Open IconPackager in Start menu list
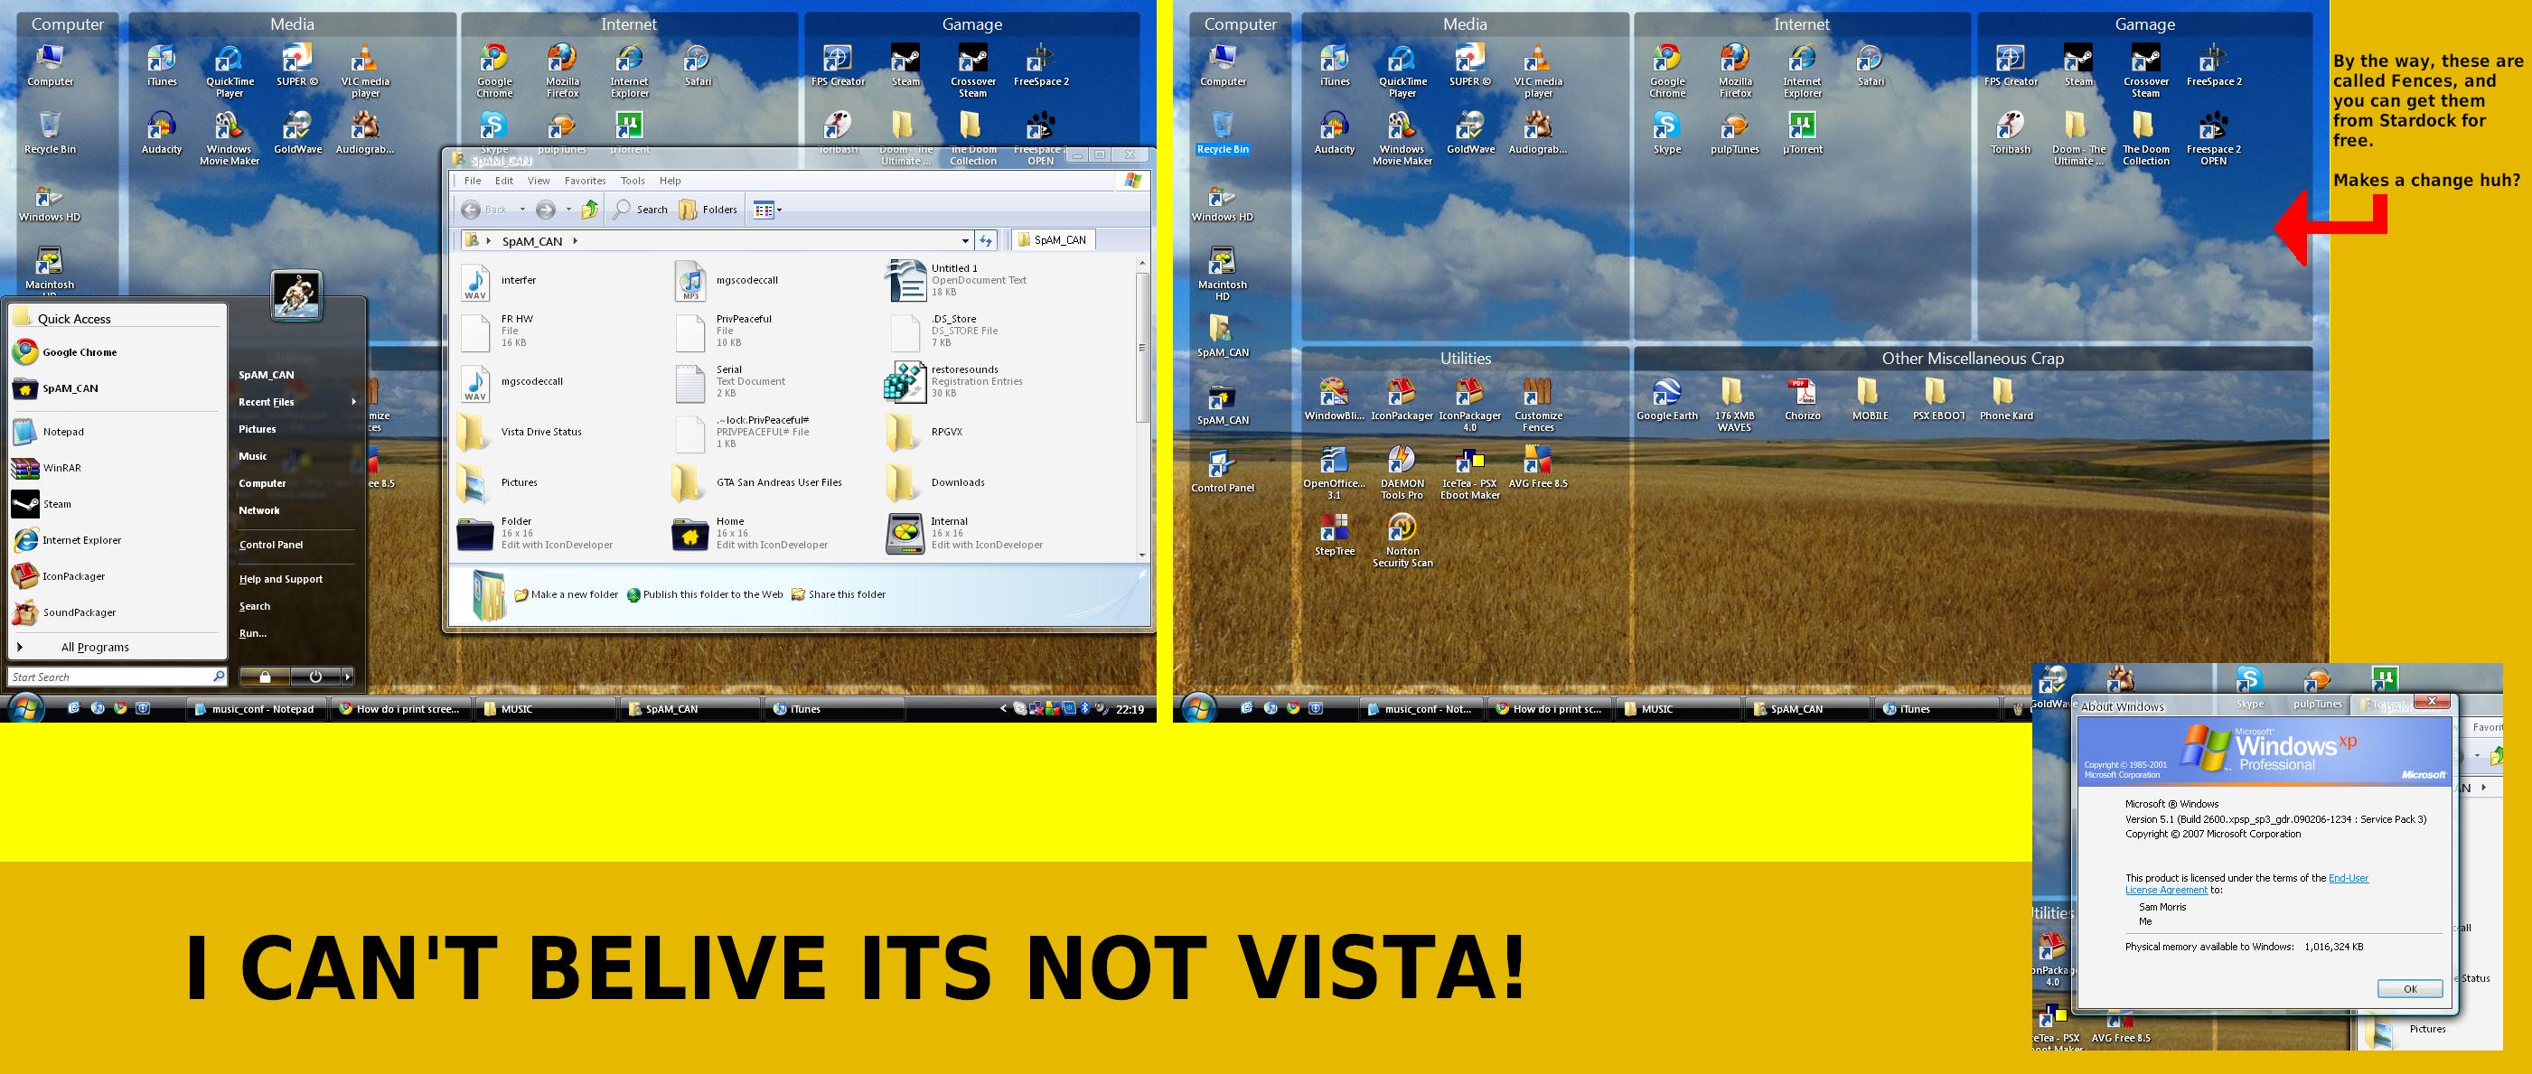 click(72, 577)
